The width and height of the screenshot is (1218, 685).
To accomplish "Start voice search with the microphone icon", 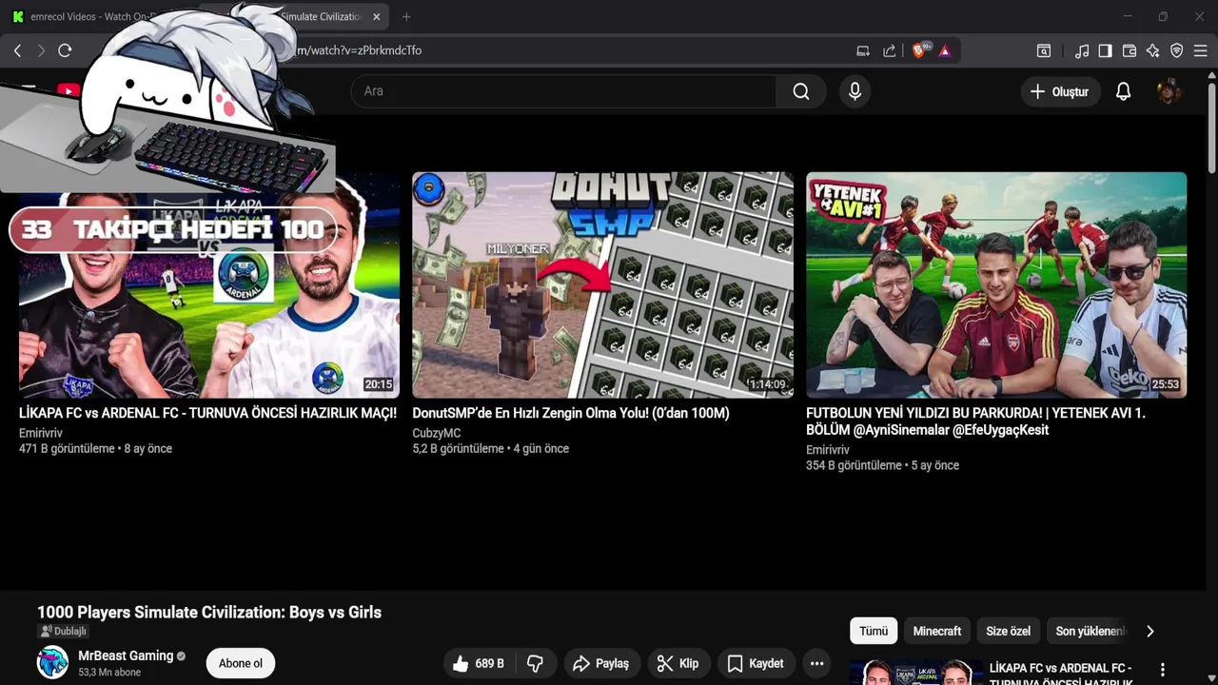I will (855, 91).
